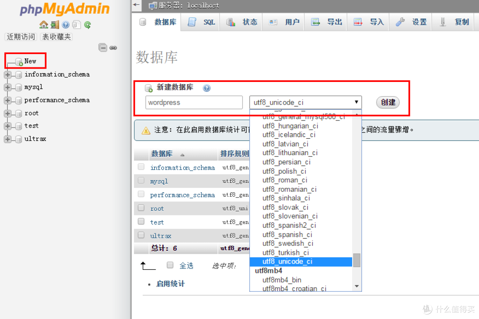Open the SQL tab
Image resolution: width=479 pixels, height=319 pixels.
[x=200, y=22]
